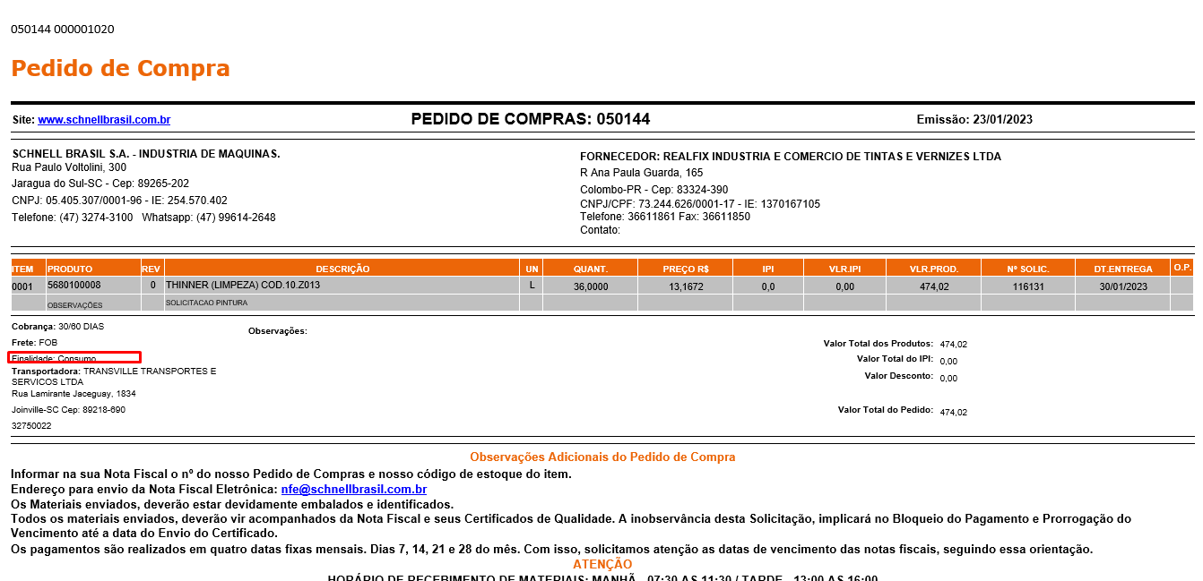Click the Nº SOLIC. column header
The image size is (1203, 581).
[1027, 269]
